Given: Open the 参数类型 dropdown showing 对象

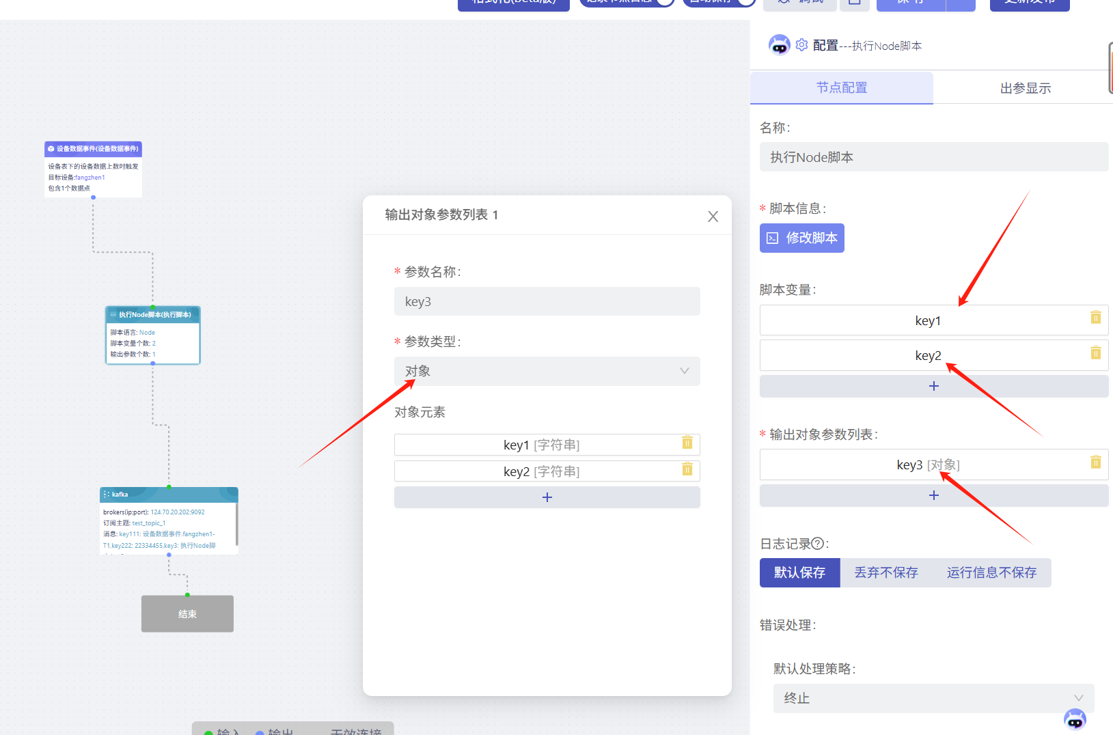Looking at the screenshot, I should tap(547, 371).
